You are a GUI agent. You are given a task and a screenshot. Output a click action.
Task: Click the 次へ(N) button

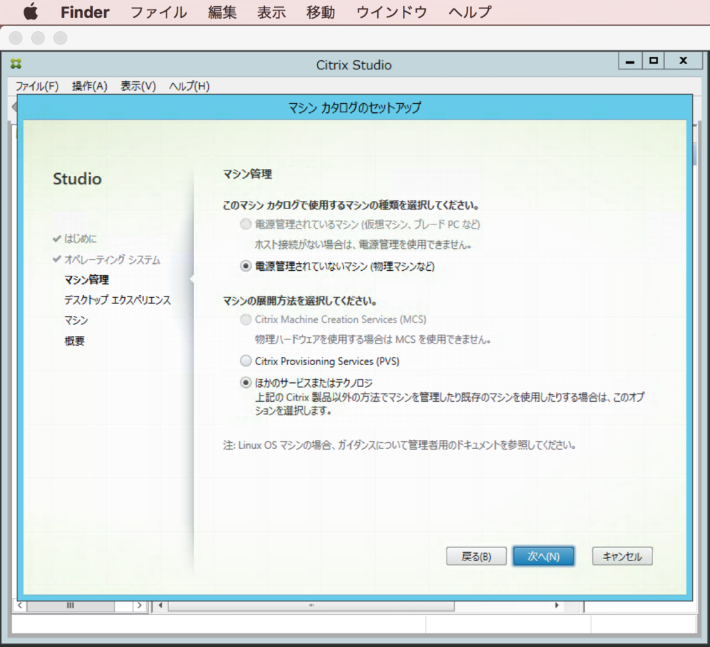coord(544,556)
